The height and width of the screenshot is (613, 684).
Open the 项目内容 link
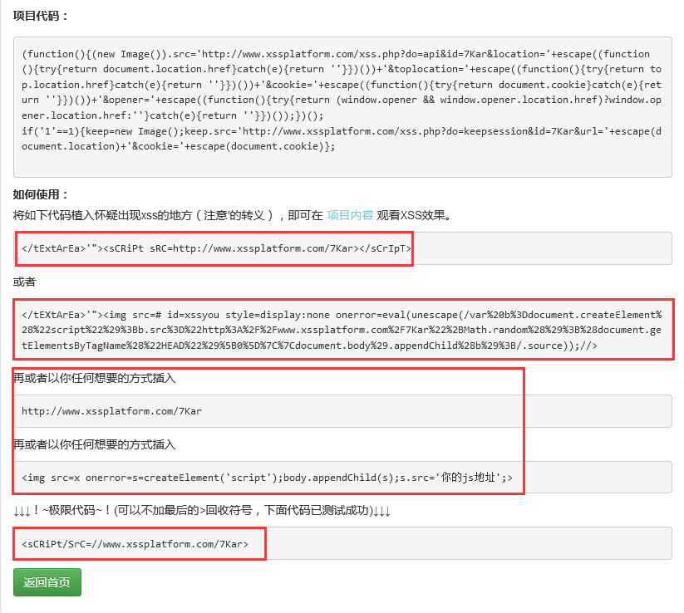tap(350, 215)
